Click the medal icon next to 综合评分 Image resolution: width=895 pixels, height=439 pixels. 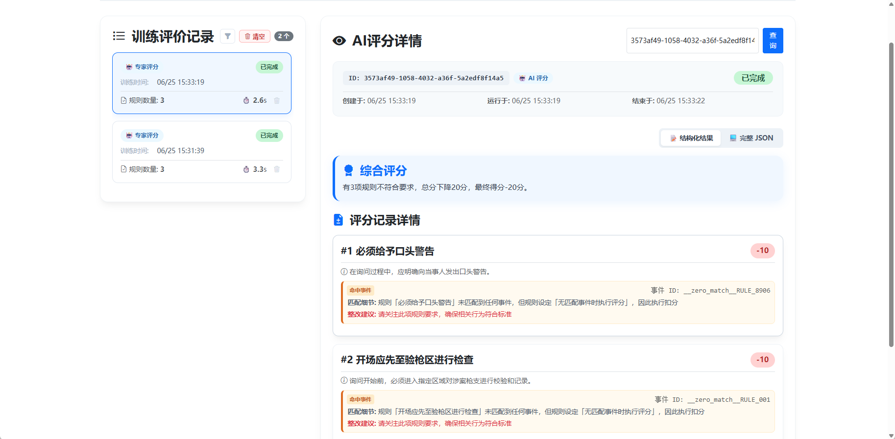click(348, 170)
